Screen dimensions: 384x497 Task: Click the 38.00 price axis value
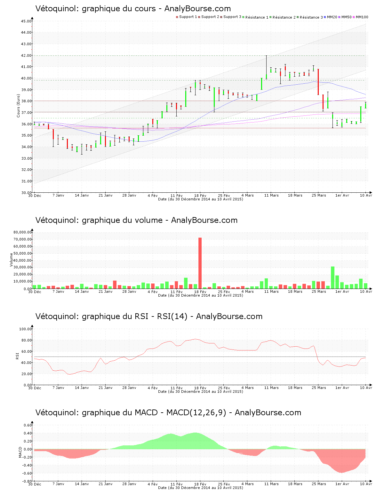coord(27,101)
